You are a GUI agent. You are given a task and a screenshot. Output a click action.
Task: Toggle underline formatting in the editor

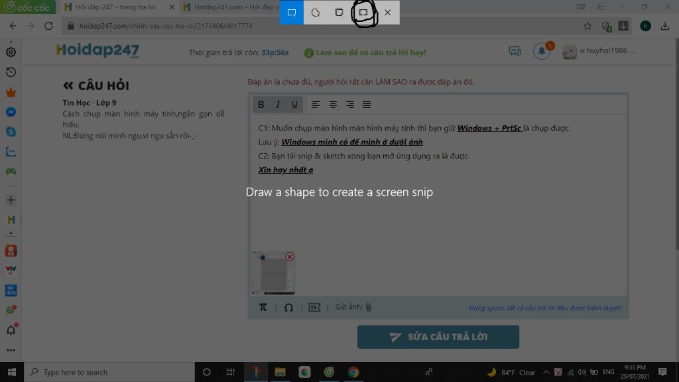pos(294,104)
